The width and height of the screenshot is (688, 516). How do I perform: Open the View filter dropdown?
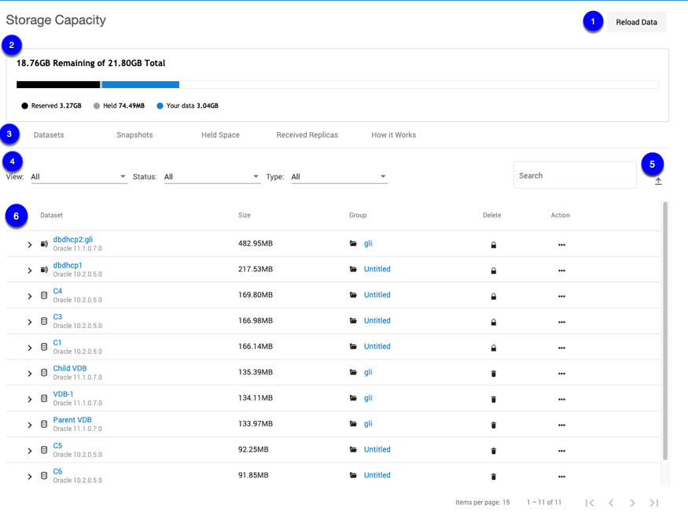[x=79, y=176]
